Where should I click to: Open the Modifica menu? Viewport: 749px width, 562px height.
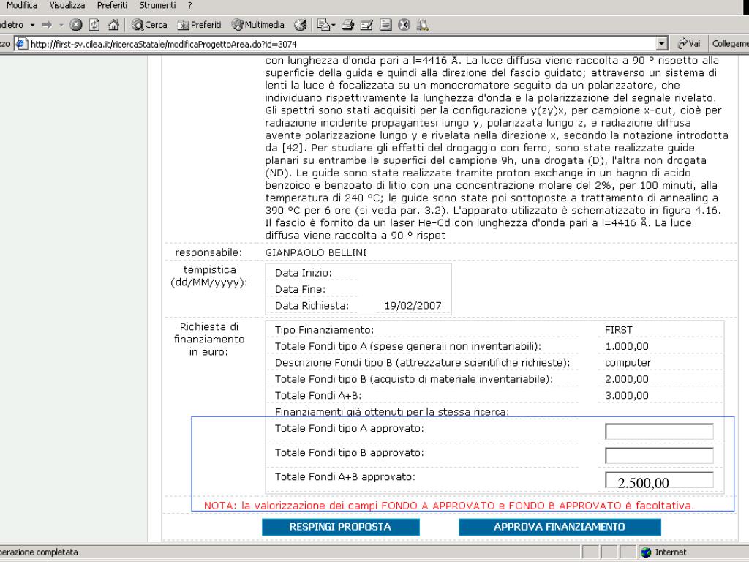coord(21,5)
